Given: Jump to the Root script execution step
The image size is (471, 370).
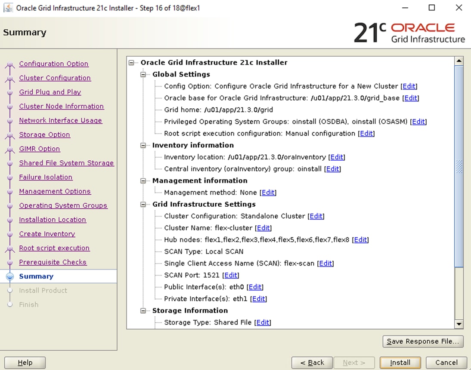Looking at the screenshot, I should tap(54, 248).
